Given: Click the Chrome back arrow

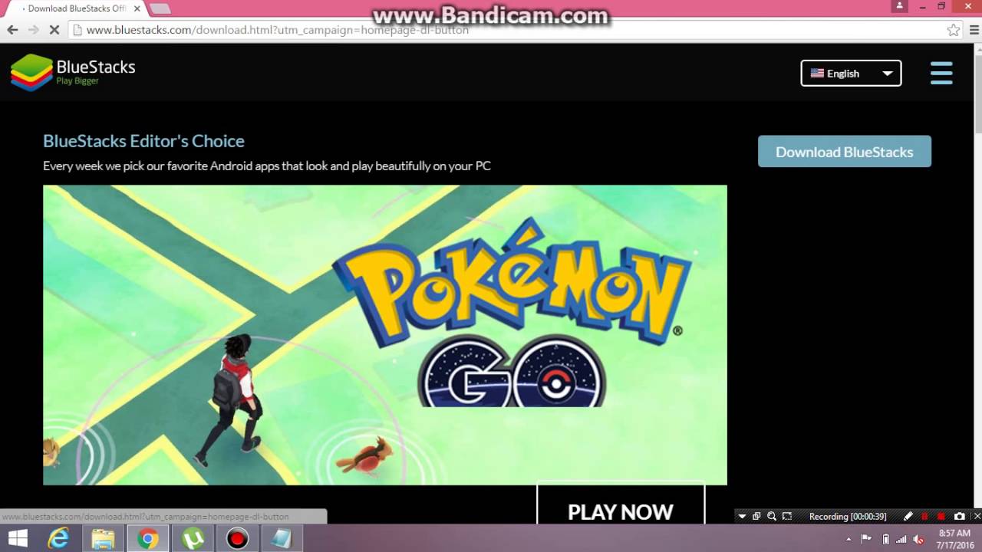Looking at the screenshot, I should (x=12, y=30).
